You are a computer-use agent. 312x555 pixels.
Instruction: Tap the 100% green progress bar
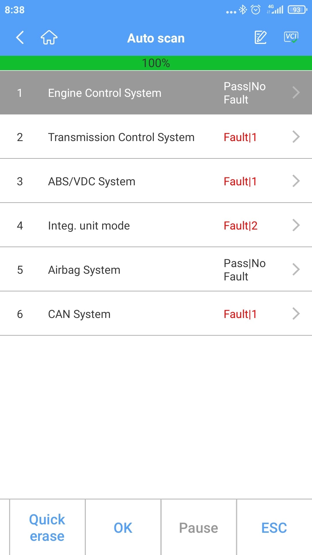pyautogui.click(x=156, y=63)
